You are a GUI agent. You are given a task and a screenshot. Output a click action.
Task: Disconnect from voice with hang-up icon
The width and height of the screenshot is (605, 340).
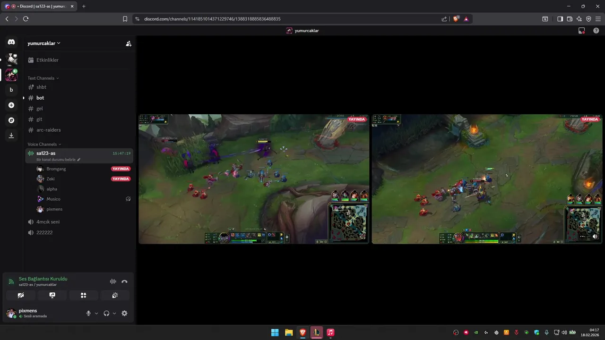[124, 281]
